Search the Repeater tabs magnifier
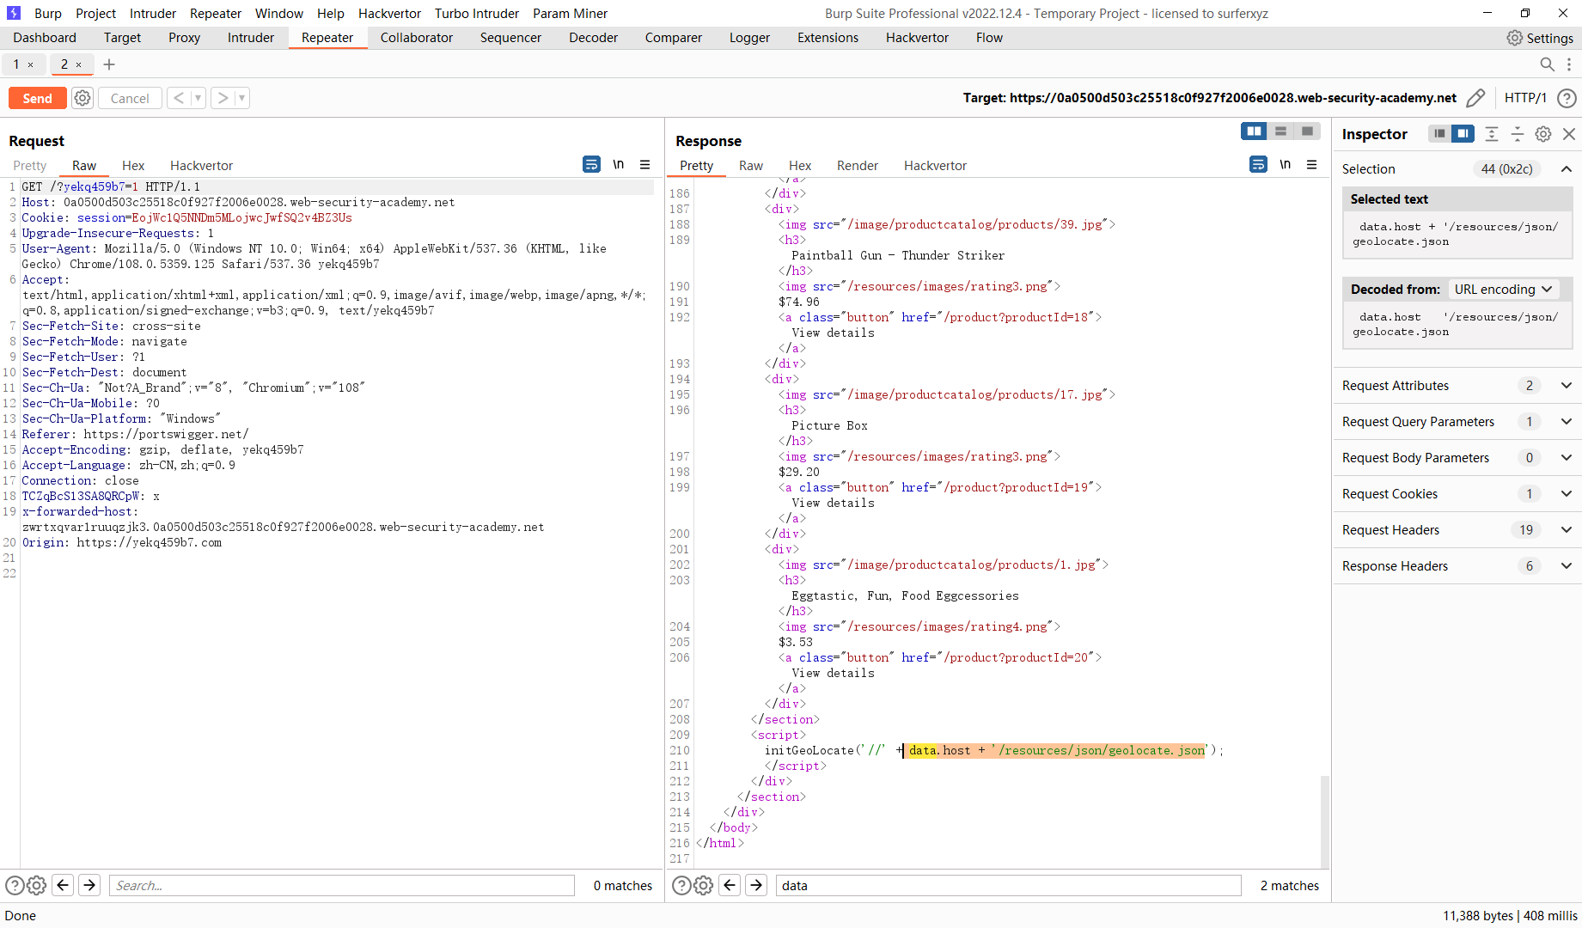Screen dimensions: 1582x928 (1547, 64)
